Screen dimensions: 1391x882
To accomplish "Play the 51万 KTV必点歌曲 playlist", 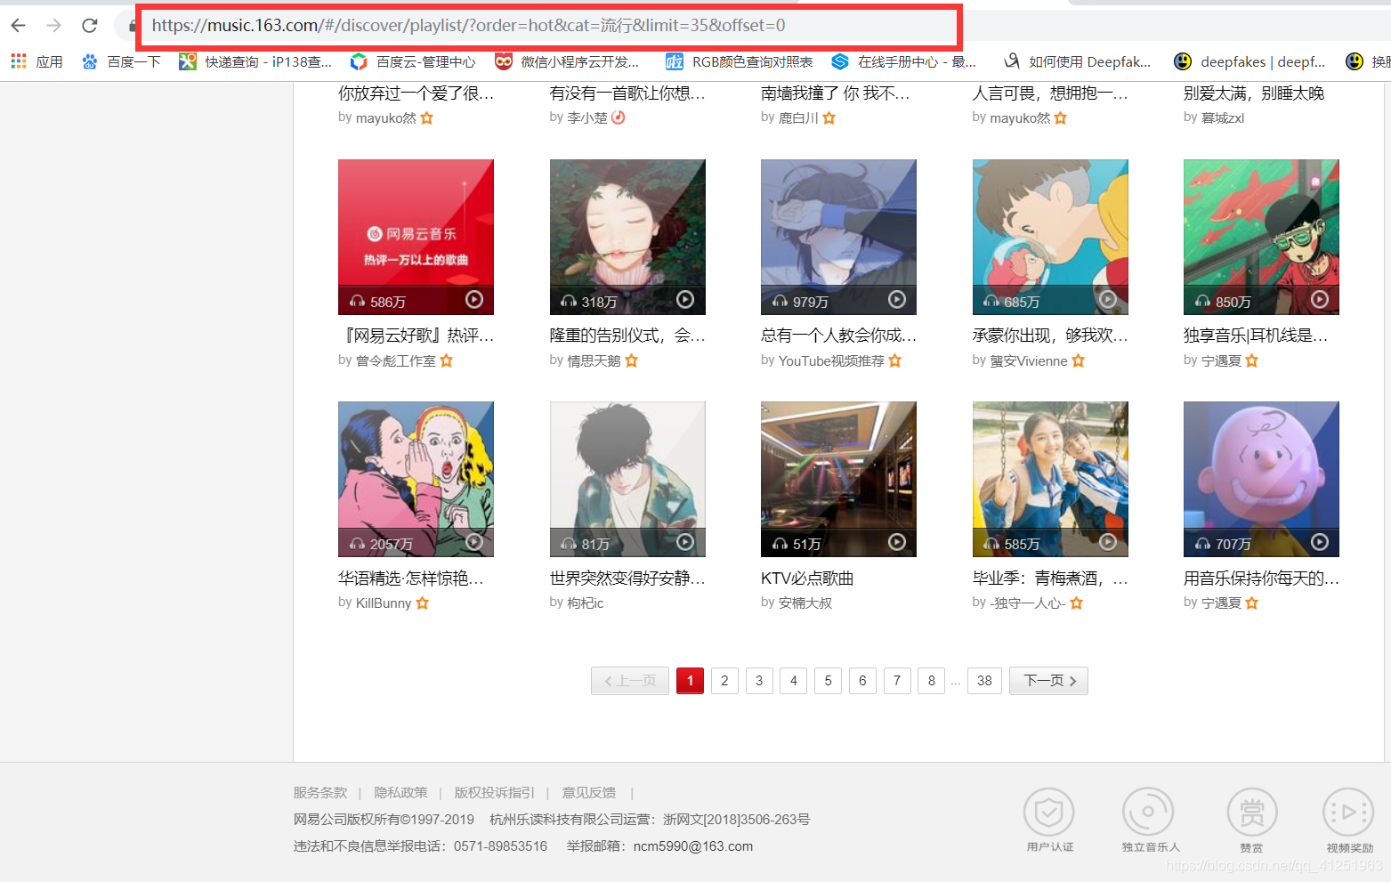I will click(x=897, y=542).
